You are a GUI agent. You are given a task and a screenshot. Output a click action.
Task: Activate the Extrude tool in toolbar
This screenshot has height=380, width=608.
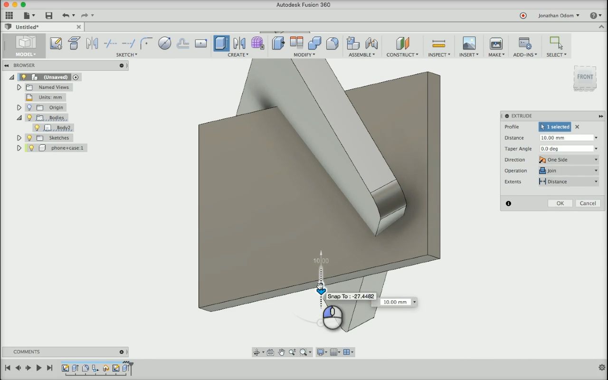[221, 43]
